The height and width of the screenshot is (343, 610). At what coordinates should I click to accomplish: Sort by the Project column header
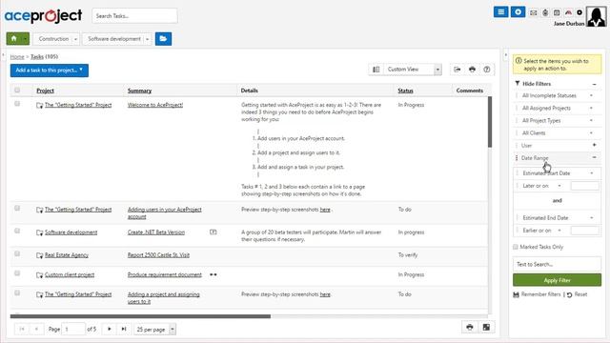point(45,91)
